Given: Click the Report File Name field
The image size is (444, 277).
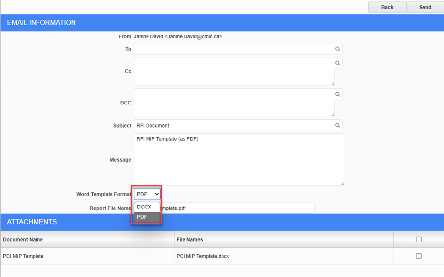Looking at the screenshot, I should tap(237, 208).
